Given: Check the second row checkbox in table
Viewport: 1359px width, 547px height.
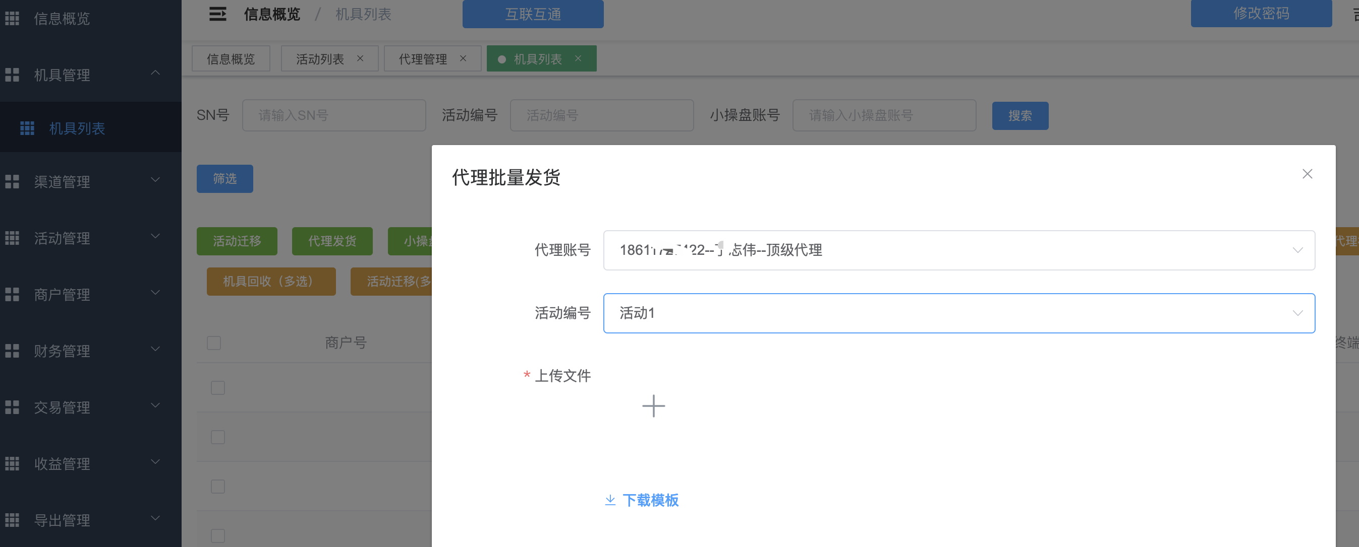Looking at the screenshot, I should [x=218, y=437].
